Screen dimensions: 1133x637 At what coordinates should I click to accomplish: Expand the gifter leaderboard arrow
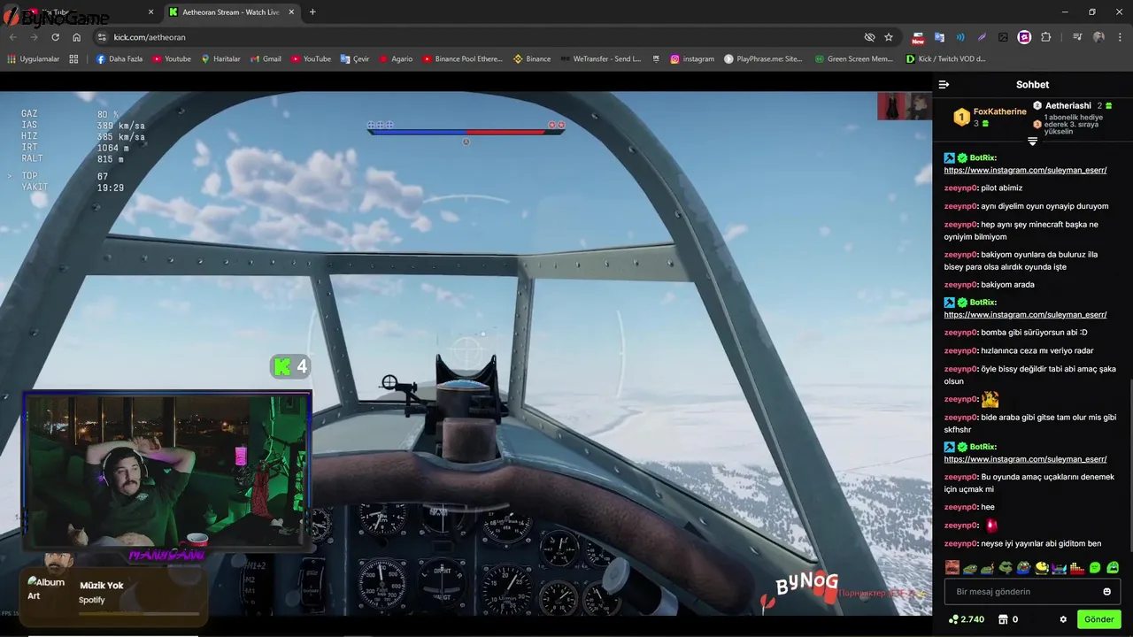(x=1032, y=142)
